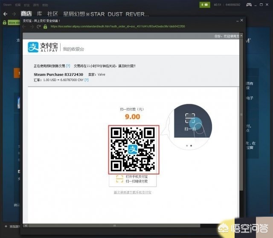Image resolution: width=273 pixels, height=238 pixels.
Task: Click horizontal scrollbar left arrow
Action: [26, 226]
